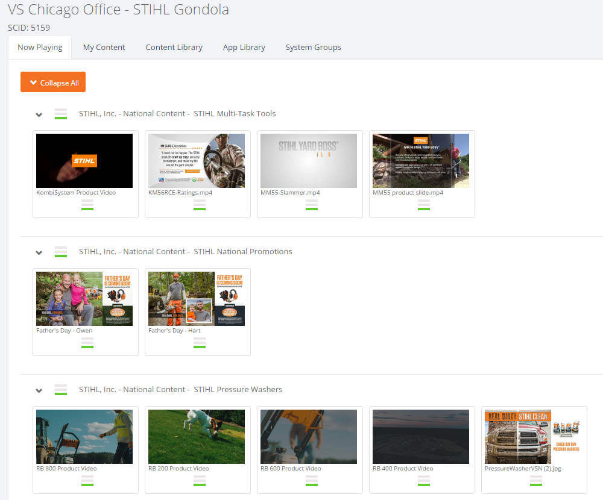Viewport: 603px width, 500px height.
Task: Click the stacked-bars icon beside STIHL Multi-Task Tools
Action: pyautogui.click(x=61, y=114)
